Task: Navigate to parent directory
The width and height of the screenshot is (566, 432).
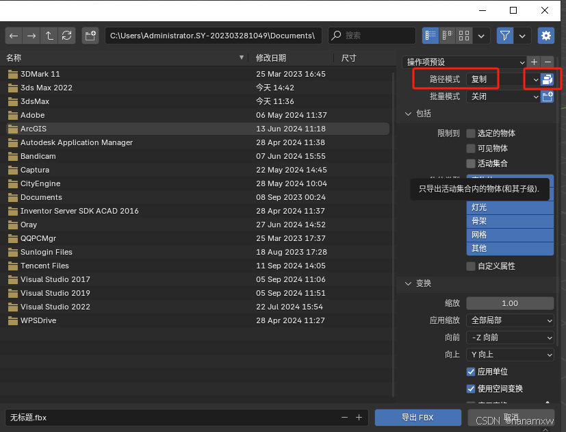Action: tap(49, 36)
